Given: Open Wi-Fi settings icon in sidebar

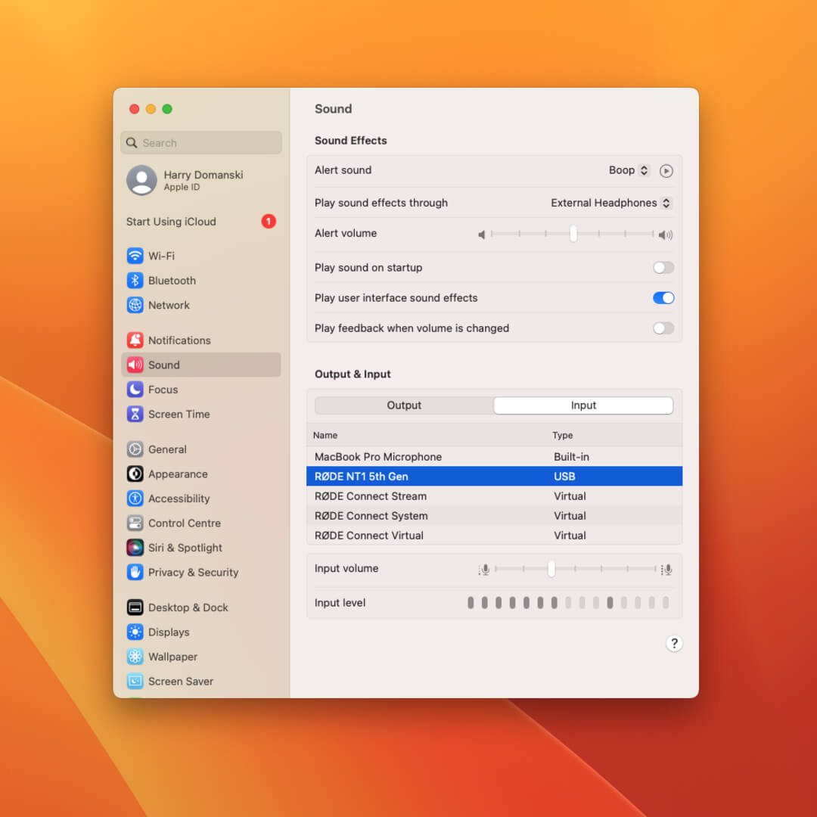Looking at the screenshot, I should click(x=135, y=256).
